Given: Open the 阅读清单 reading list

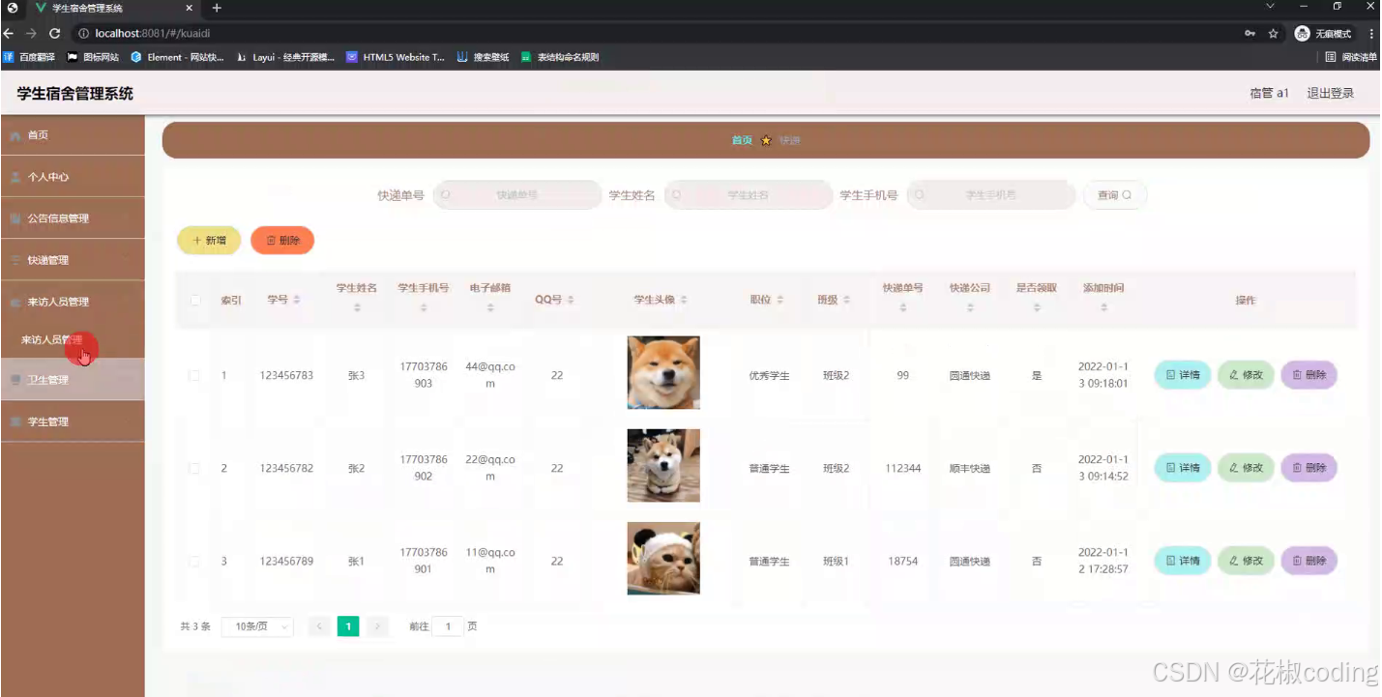Looking at the screenshot, I should (1351, 57).
